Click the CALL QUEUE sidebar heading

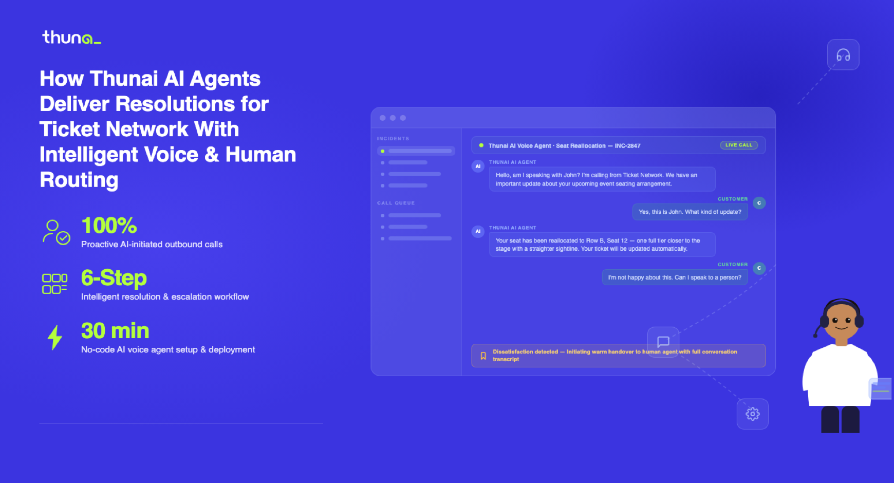point(396,203)
